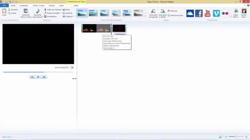Click the zoom slider handle in status bar
The width and height of the screenshot is (250, 140).
tap(235, 136)
